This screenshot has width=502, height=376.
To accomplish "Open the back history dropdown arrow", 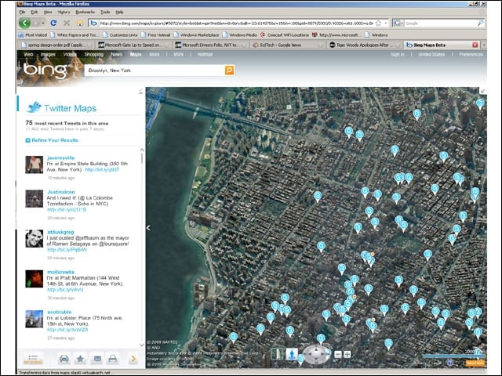I will tap(42, 23).
